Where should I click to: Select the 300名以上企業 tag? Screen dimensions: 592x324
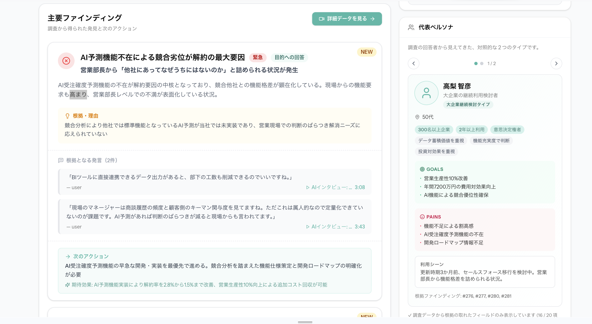tap(434, 130)
